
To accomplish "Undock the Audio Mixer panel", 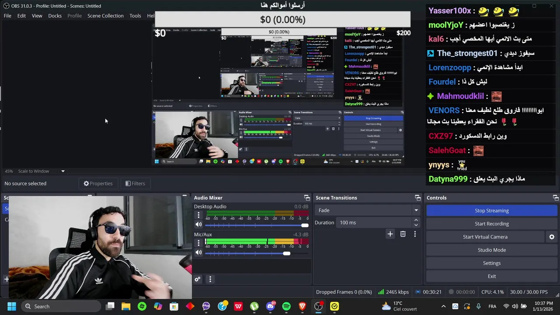I will tap(307, 198).
